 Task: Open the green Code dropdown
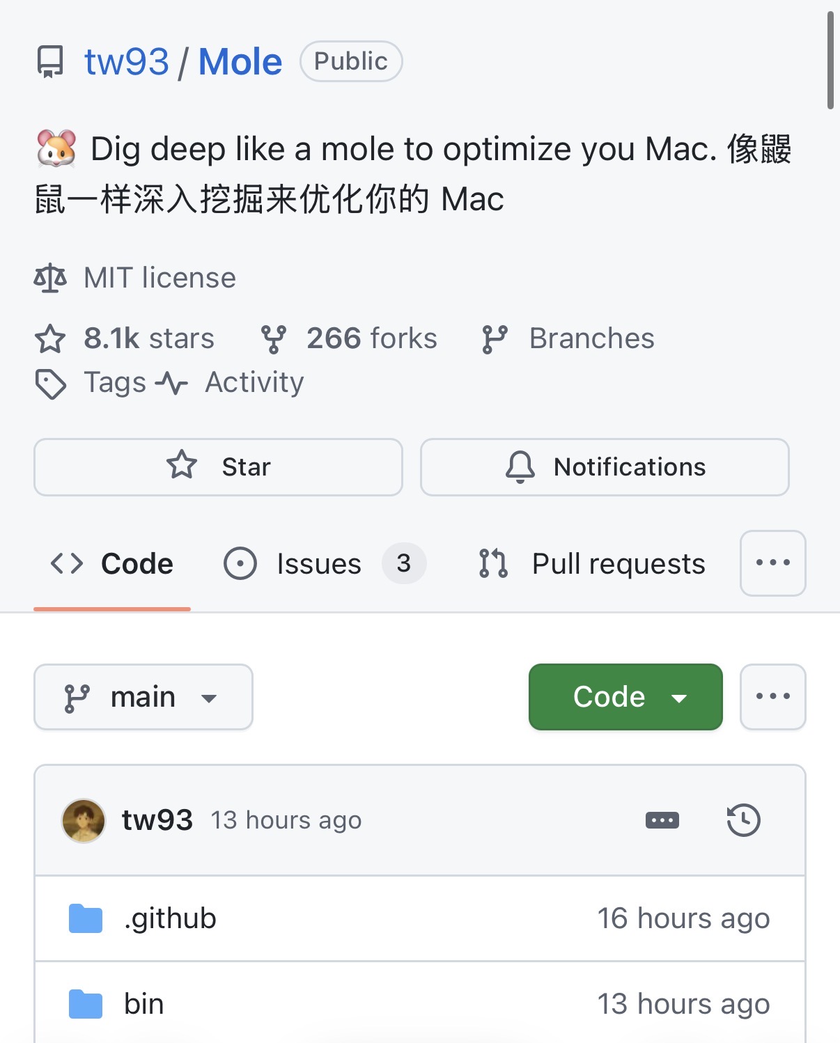(x=625, y=697)
